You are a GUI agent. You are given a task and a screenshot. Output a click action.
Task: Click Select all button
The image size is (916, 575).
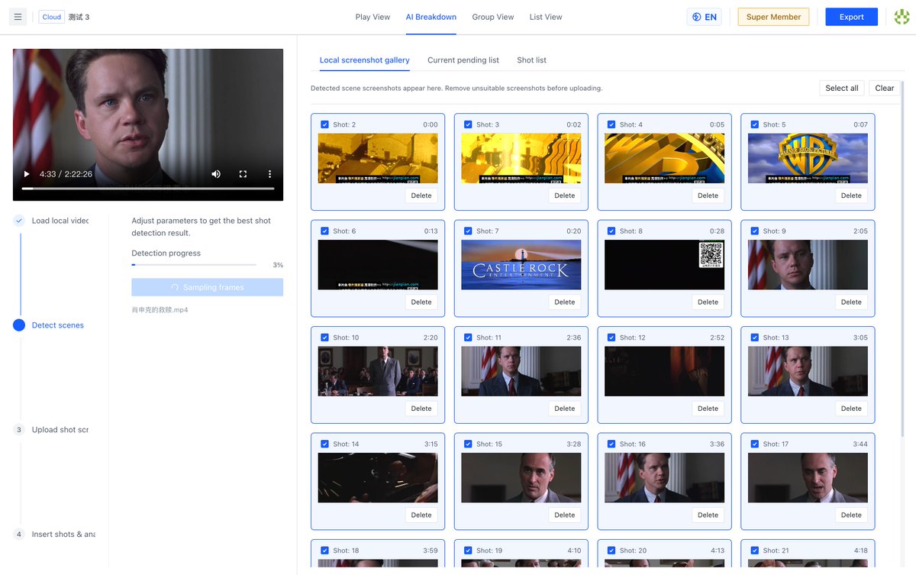point(842,88)
